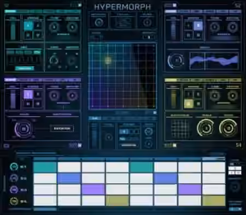This screenshot has width=246, height=215.
Task: Toggle the small switch above the blue panel
Action: coord(171,5)
